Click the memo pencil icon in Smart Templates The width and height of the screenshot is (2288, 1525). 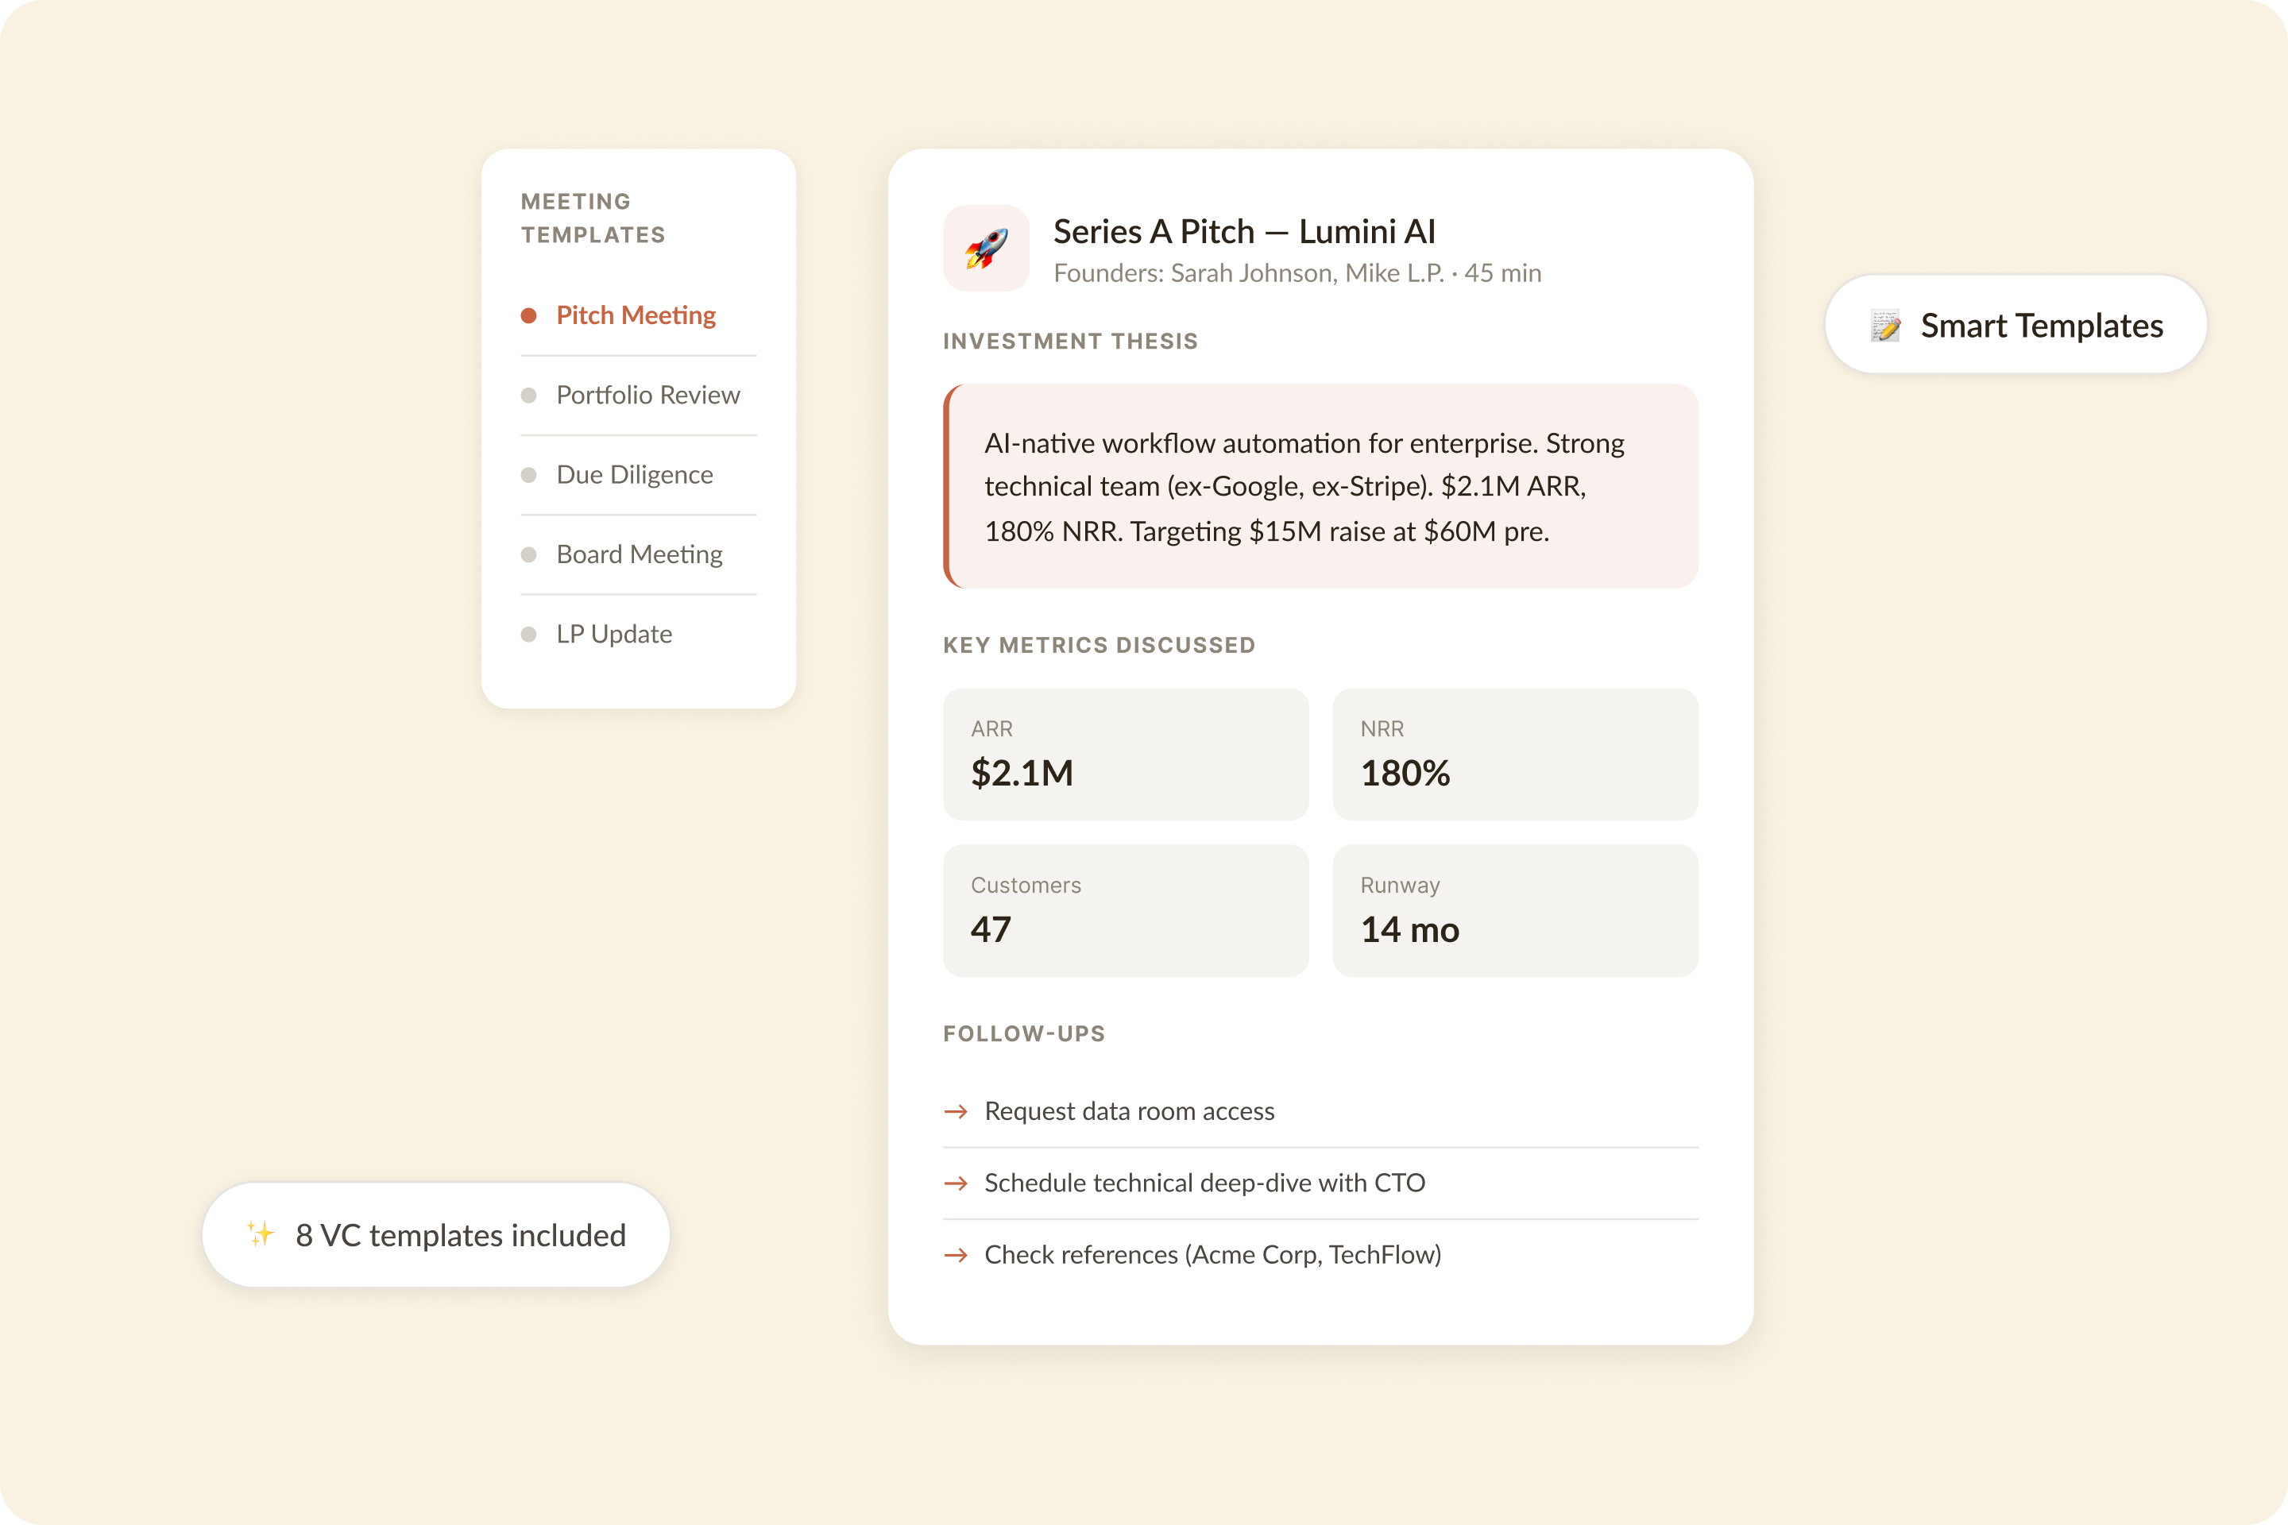tap(1885, 326)
